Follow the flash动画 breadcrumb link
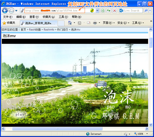This screenshot has width=154, height=137. pos(35,30)
